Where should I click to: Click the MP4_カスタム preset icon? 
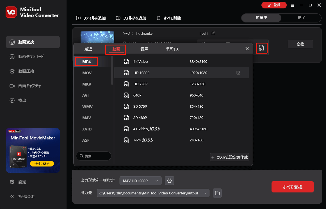point(126,140)
